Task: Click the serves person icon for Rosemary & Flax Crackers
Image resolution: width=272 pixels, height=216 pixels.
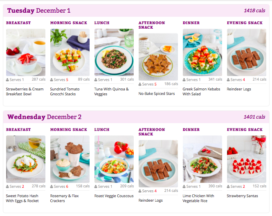Action: 52,187
